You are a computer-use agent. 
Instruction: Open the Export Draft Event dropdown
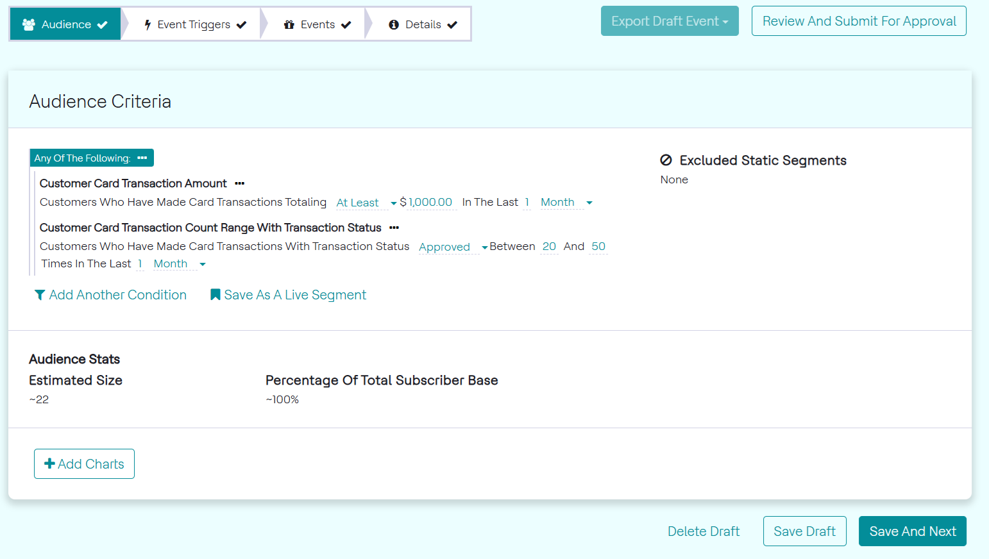(670, 21)
